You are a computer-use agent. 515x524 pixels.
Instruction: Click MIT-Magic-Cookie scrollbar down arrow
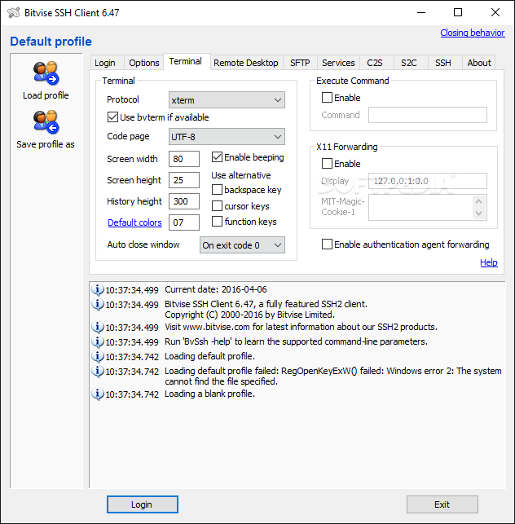pos(479,214)
